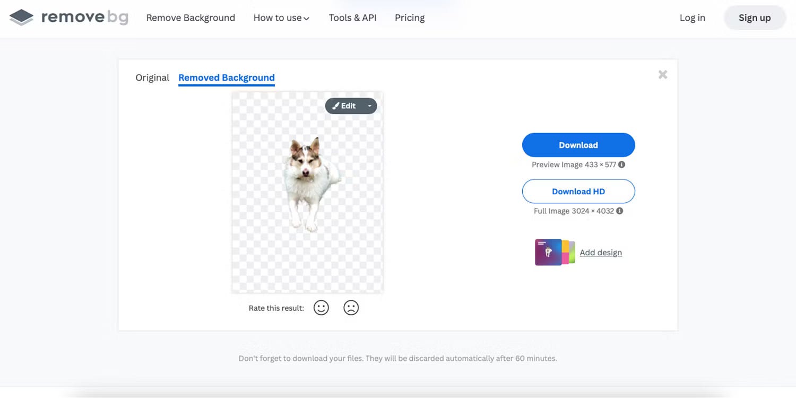Switch to the Original tab
796x398 pixels.
(x=152, y=77)
